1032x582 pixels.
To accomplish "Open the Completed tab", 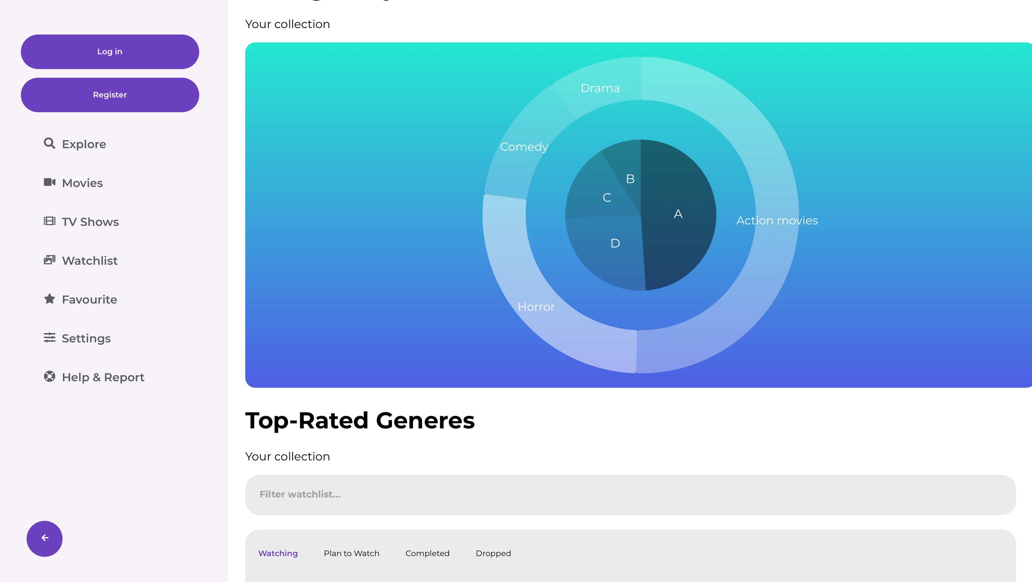I will [427, 553].
